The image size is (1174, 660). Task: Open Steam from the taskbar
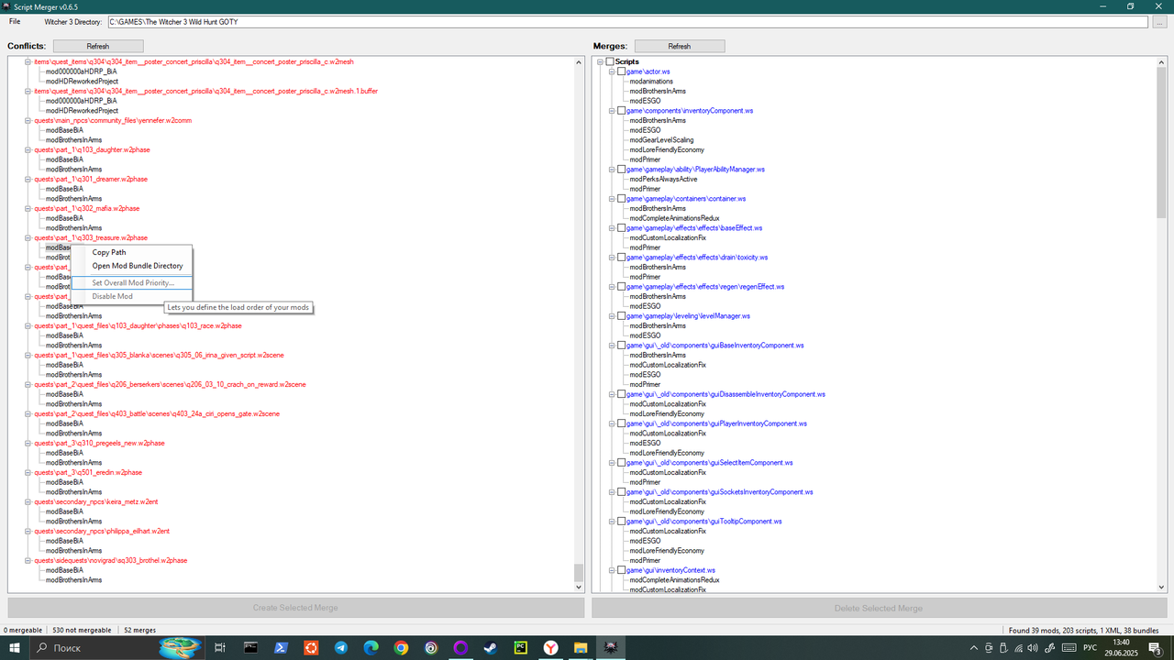pyautogui.click(x=491, y=648)
